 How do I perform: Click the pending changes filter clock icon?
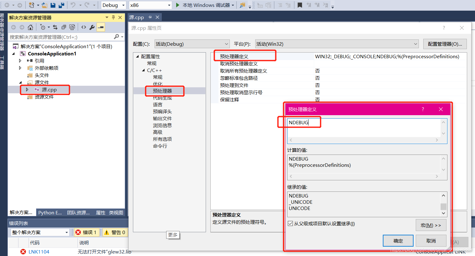[x=43, y=27]
